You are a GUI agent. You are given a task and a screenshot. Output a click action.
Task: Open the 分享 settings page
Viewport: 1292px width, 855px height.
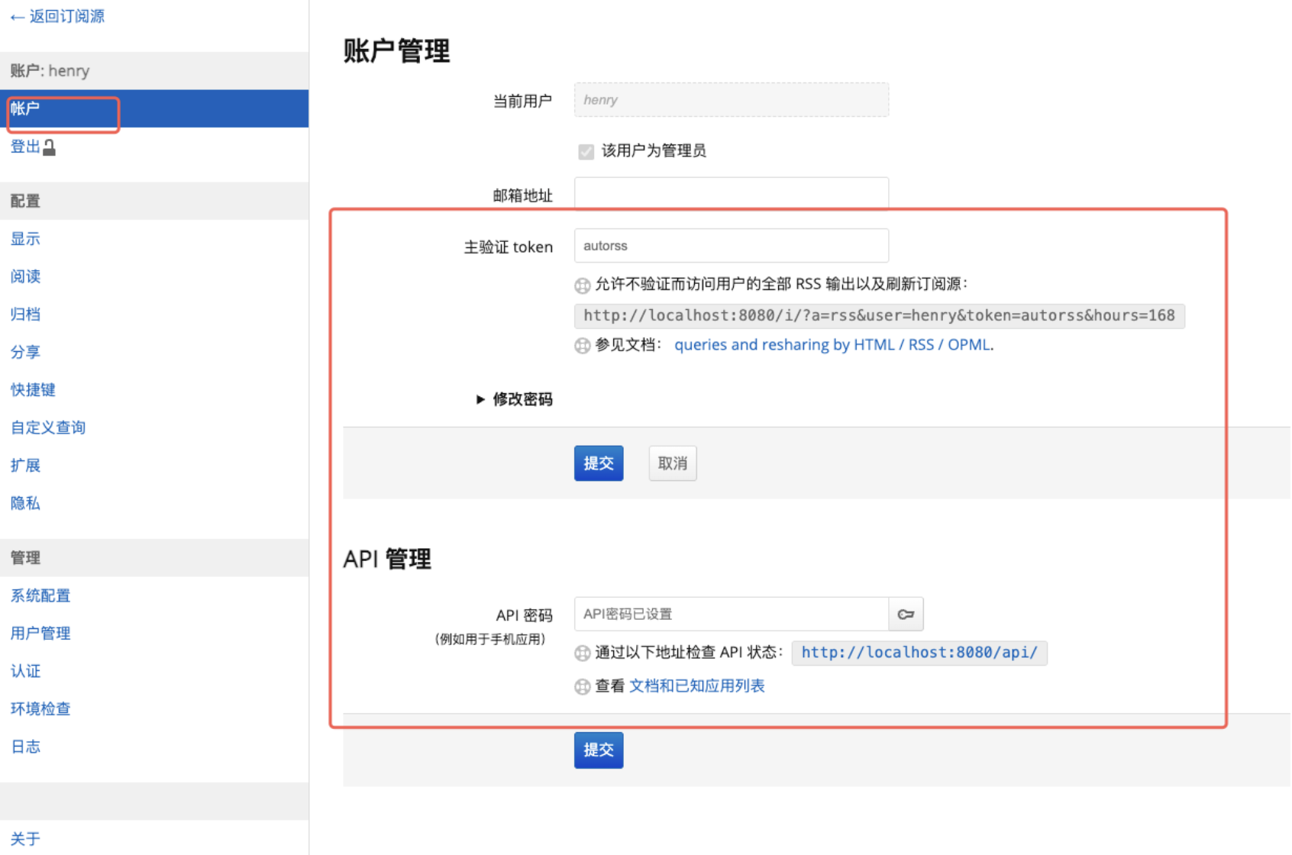pos(25,352)
